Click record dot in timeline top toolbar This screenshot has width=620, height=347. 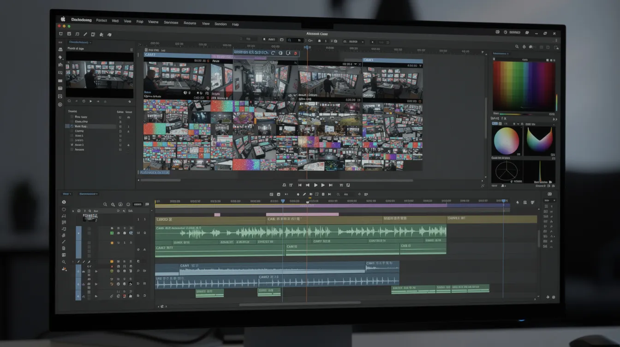tap(298, 194)
